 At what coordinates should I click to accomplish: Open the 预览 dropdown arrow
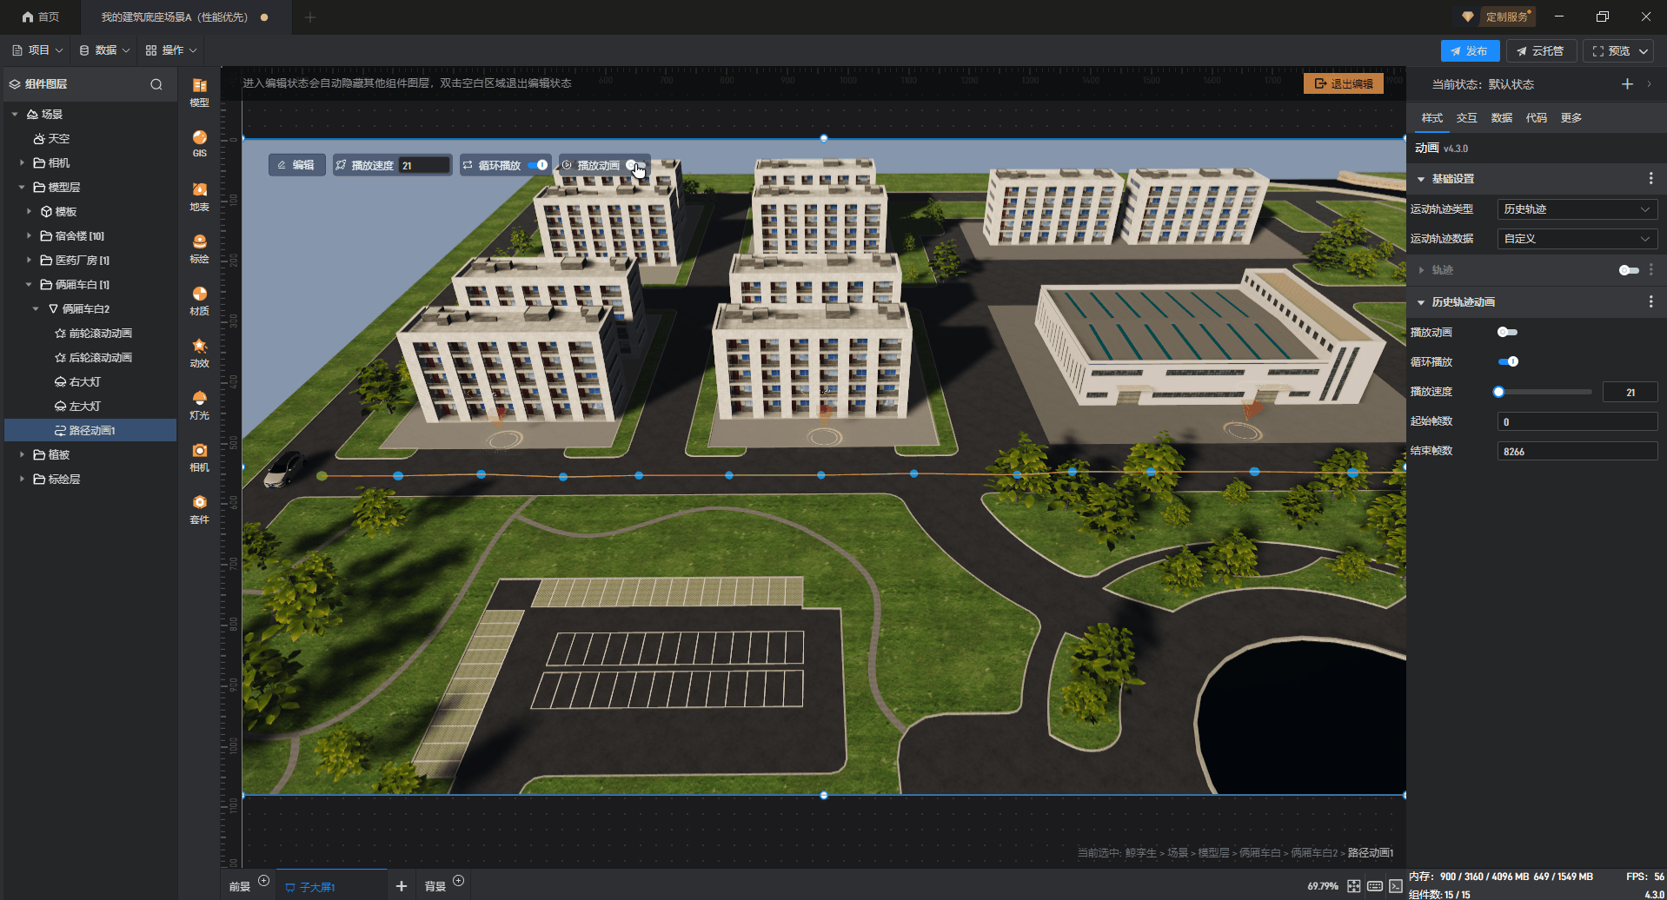(1644, 51)
